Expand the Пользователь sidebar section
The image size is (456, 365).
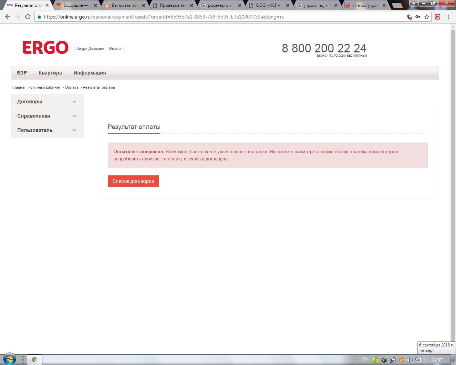pyautogui.click(x=47, y=130)
